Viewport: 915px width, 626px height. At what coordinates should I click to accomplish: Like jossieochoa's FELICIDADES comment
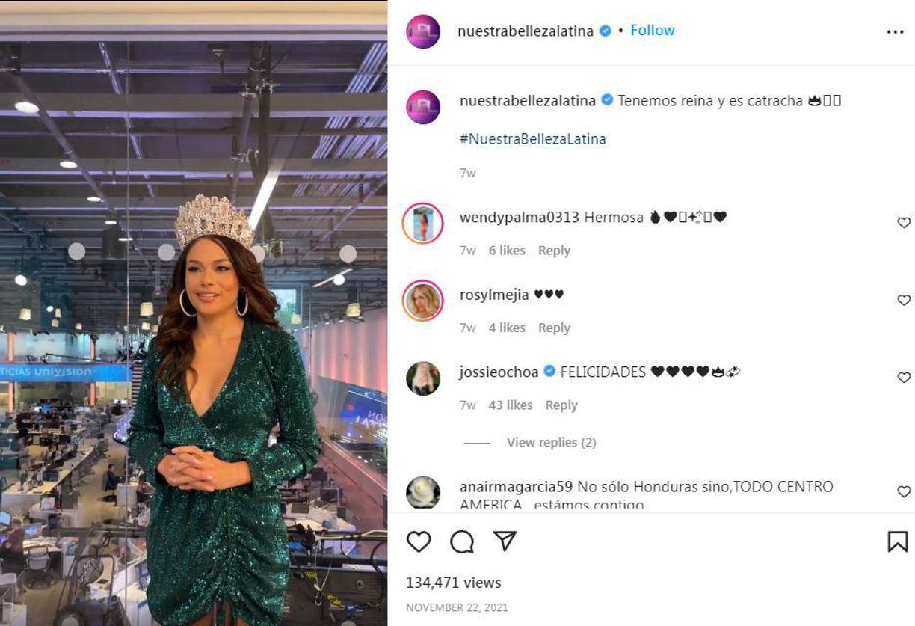coord(903,377)
